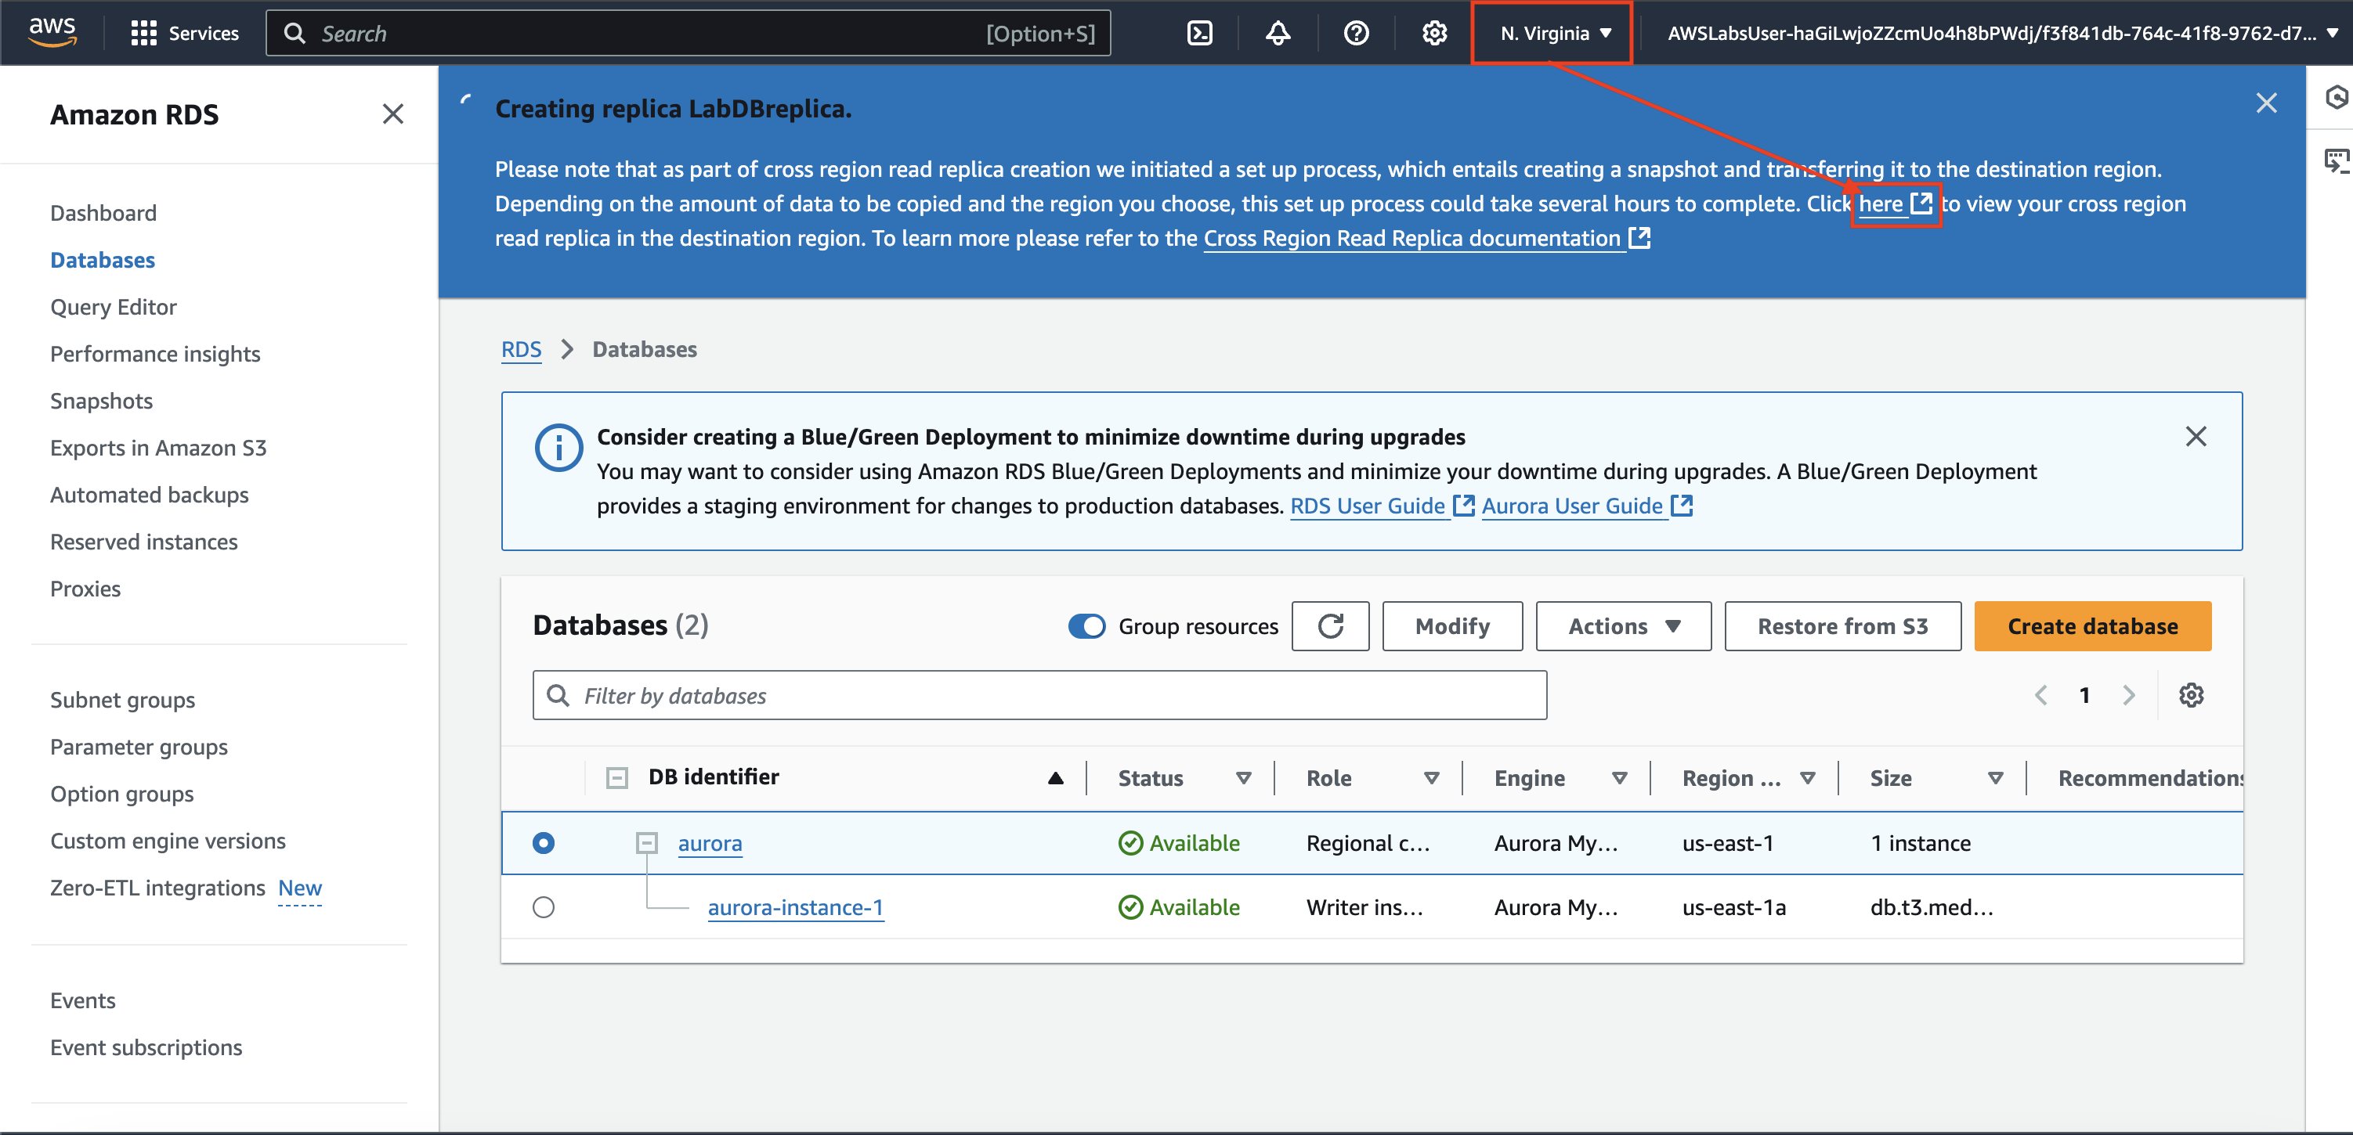Go to Parameter groups in sidebar
This screenshot has height=1135, width=2353.
coord(139,747)
